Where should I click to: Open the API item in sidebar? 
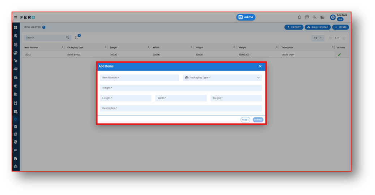(x=16, y=150)
